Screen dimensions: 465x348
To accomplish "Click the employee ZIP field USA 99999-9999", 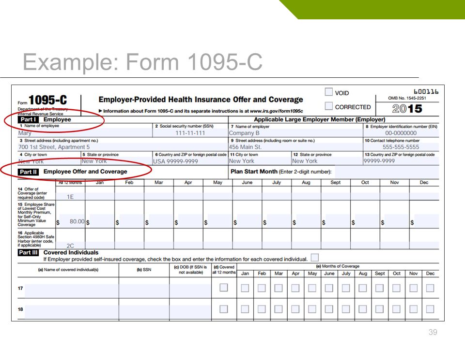I will pyautogui.click(x=190, y=161).
